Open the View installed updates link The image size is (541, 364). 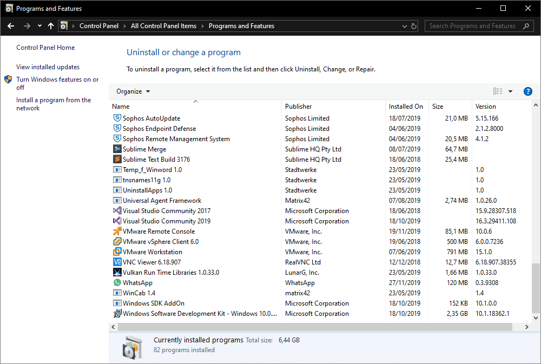pyautogui.click(x=48, y=67)
